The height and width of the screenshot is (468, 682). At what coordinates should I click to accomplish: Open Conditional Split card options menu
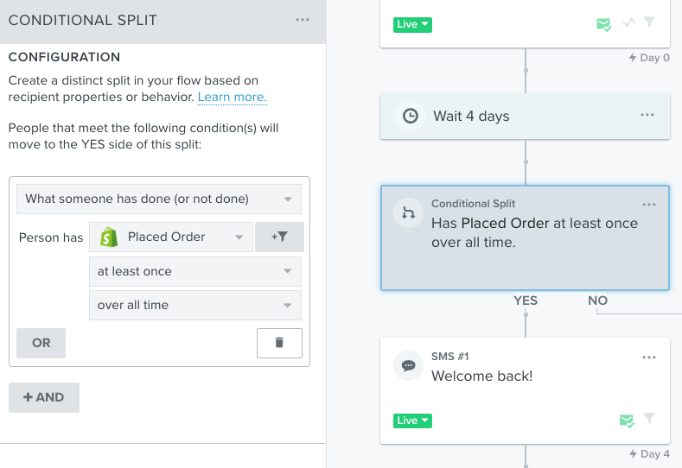tap(649, 205)
